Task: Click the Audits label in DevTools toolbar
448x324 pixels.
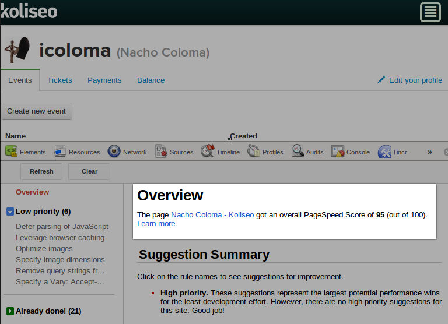Action: (x=315, y=152)
